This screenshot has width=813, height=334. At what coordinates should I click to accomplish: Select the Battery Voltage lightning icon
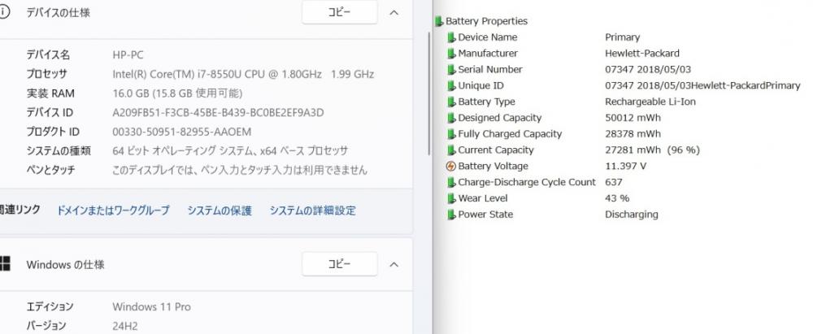click(x=451, y=167)
